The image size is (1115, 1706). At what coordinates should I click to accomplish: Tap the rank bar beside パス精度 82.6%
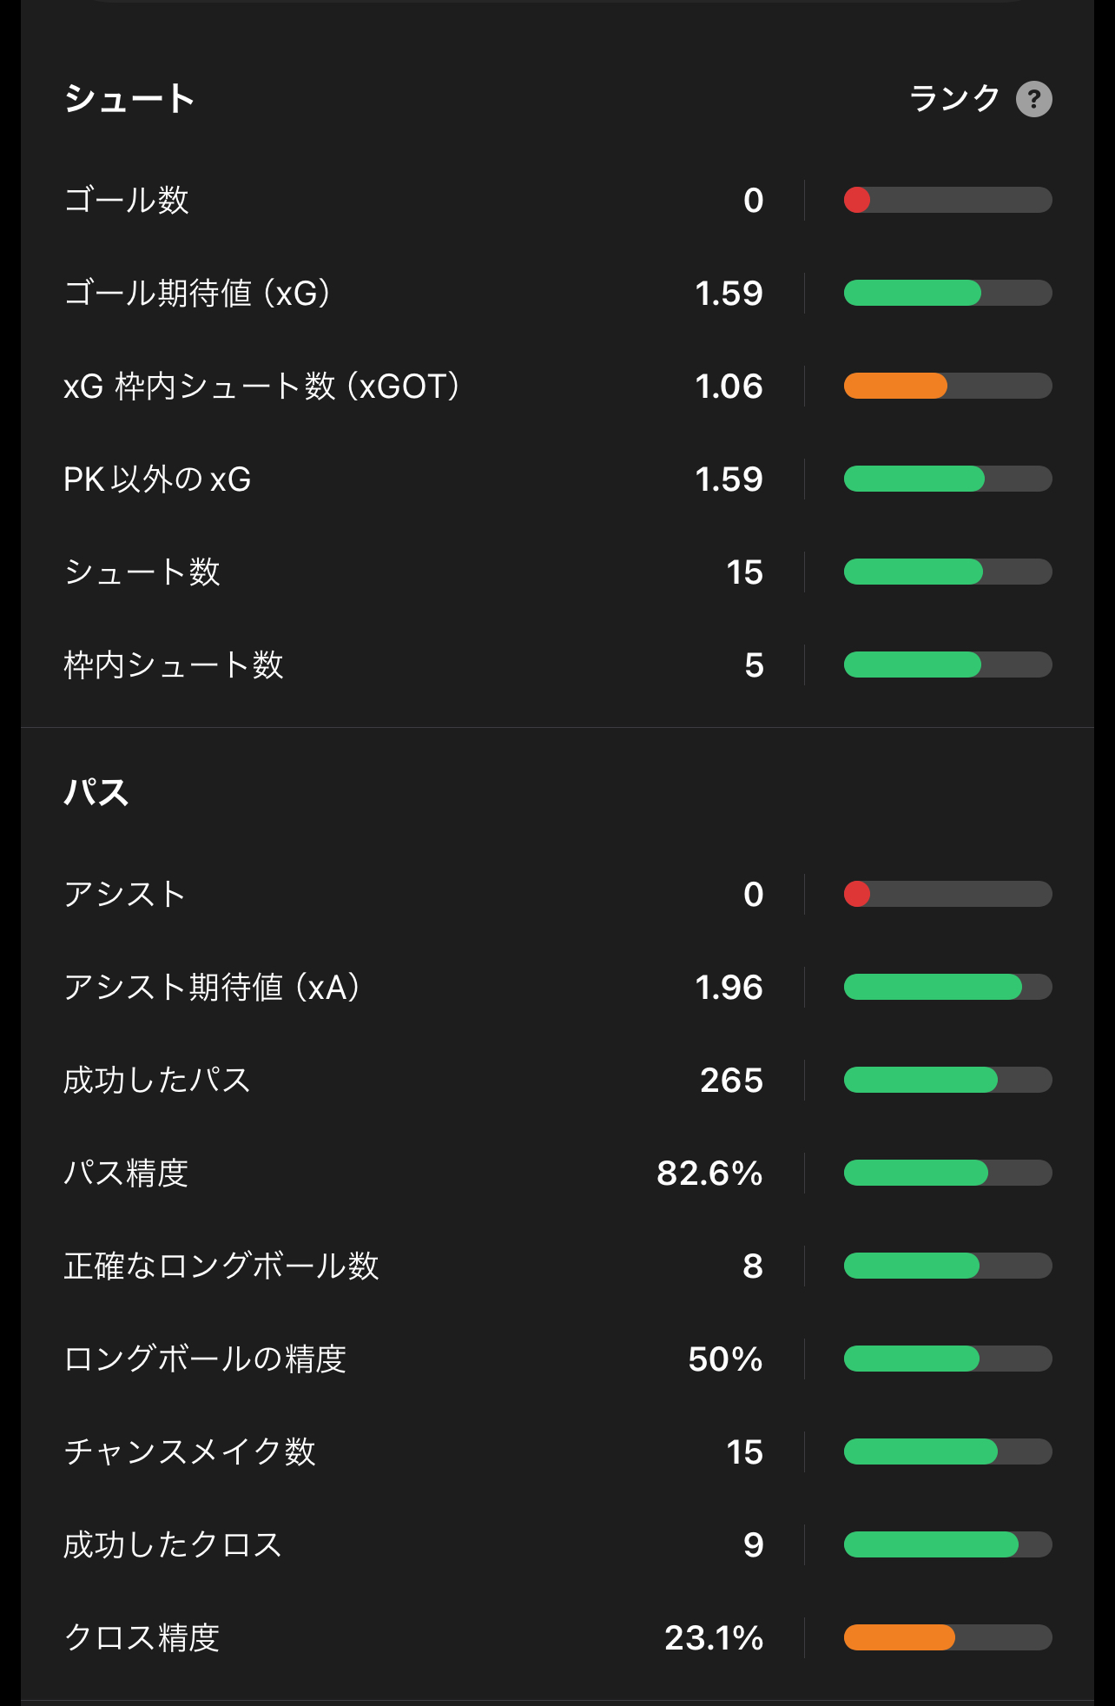coord(947,1173)
